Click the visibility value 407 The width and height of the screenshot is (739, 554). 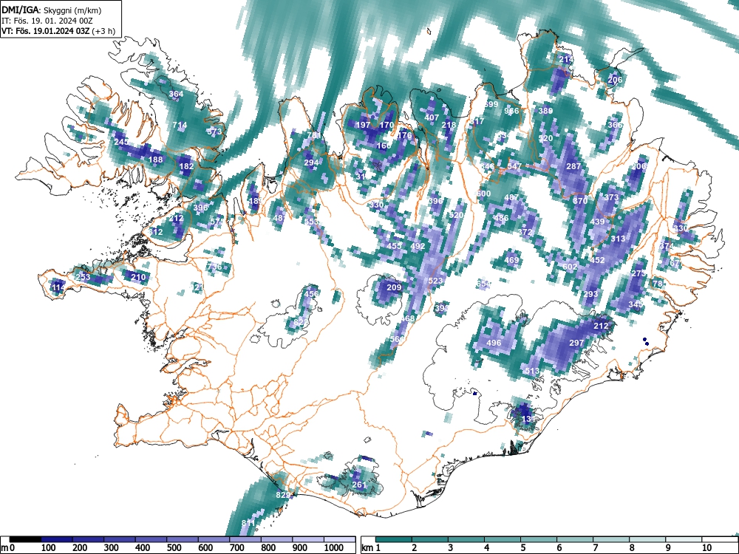[432, 117]
